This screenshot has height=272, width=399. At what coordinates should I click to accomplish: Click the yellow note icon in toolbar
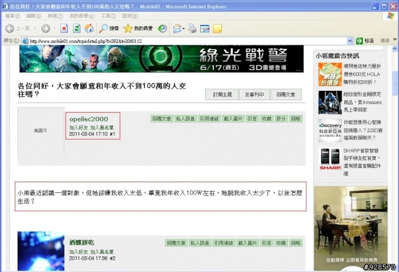point(218,29)
